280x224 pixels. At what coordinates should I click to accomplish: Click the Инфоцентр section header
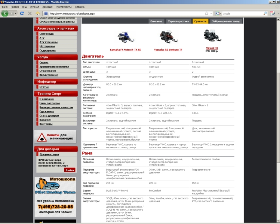(x=56, y=82)
